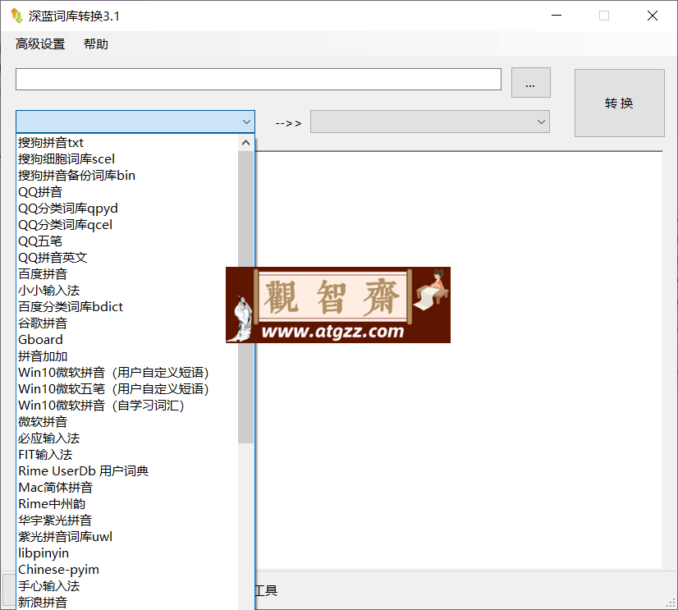The width and height of the screenshot is (678, 610).
Task: Open the 高级设置 menu
Action: tap(40, 44)
